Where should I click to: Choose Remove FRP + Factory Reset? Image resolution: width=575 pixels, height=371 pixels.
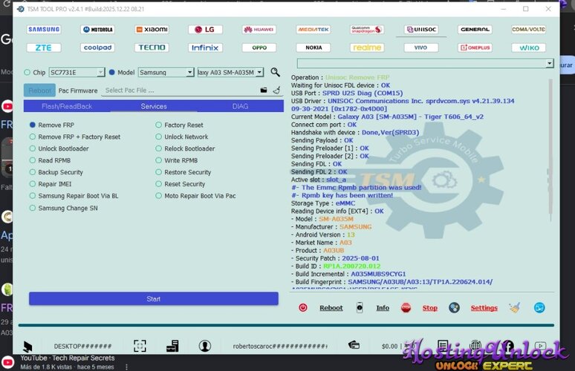75,137
